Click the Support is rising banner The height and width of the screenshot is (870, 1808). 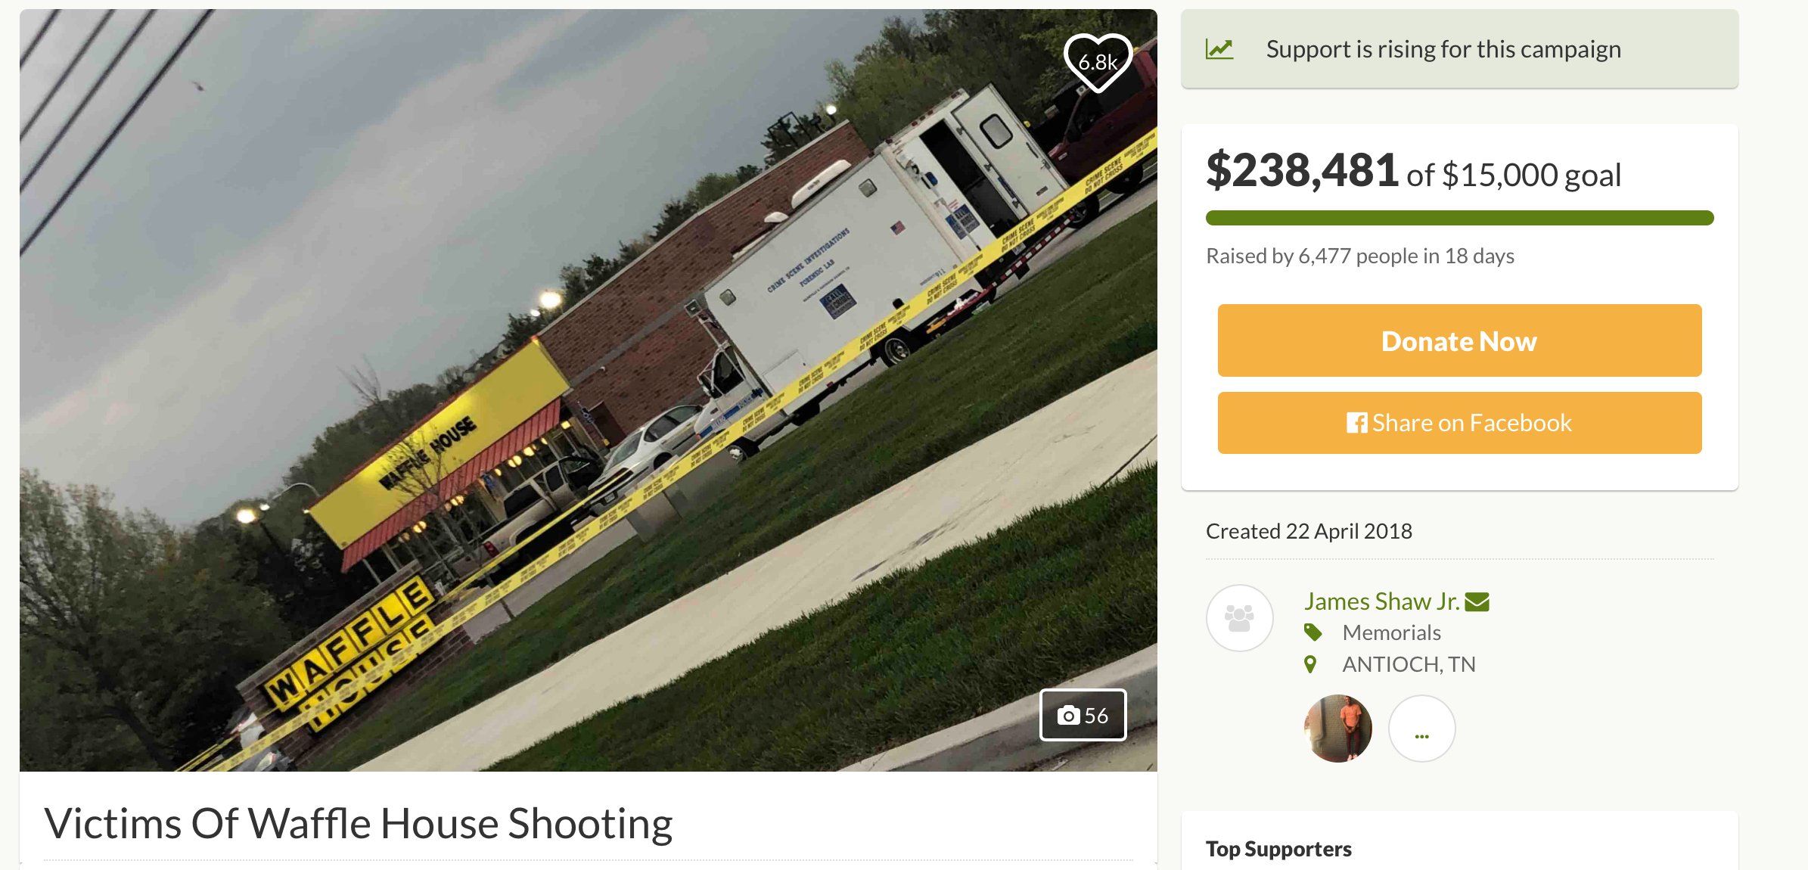click(x=1459, y=49)
